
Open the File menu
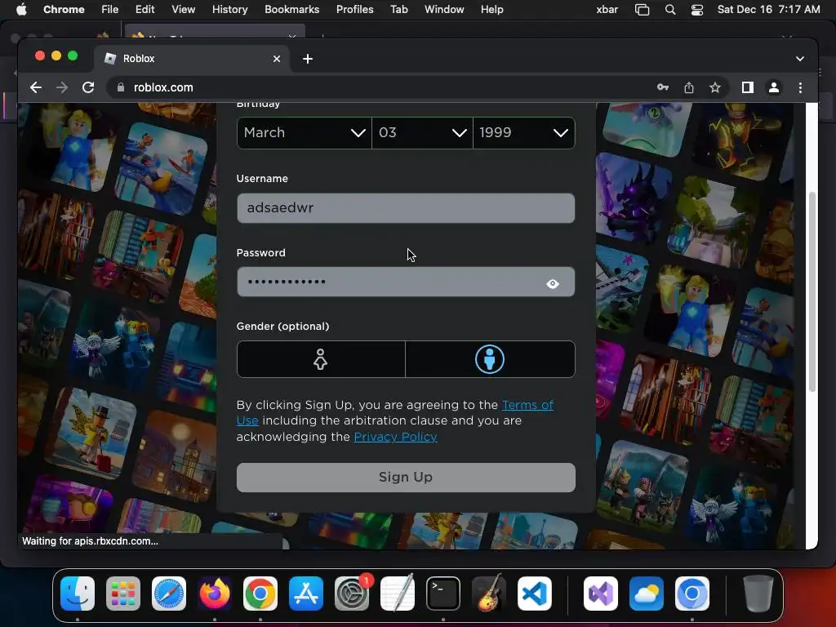(110, 10)
